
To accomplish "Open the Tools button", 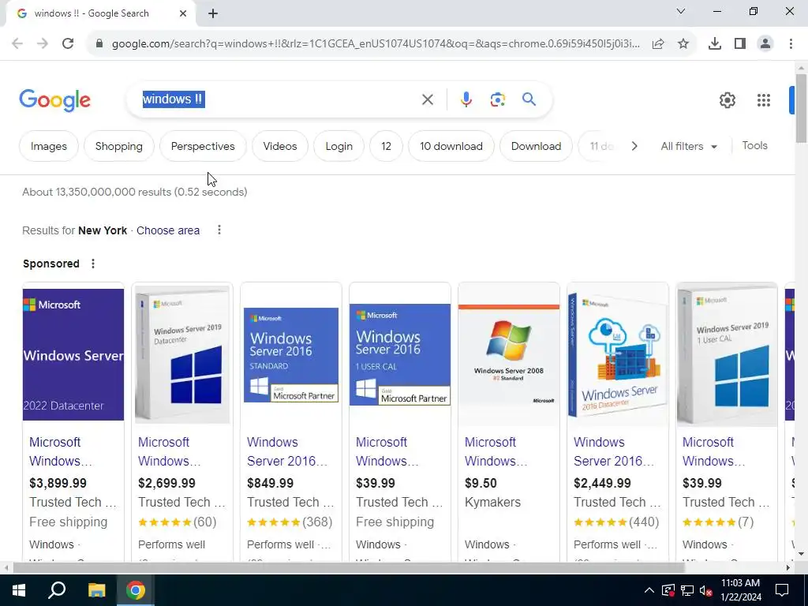I will pos(754,146).
